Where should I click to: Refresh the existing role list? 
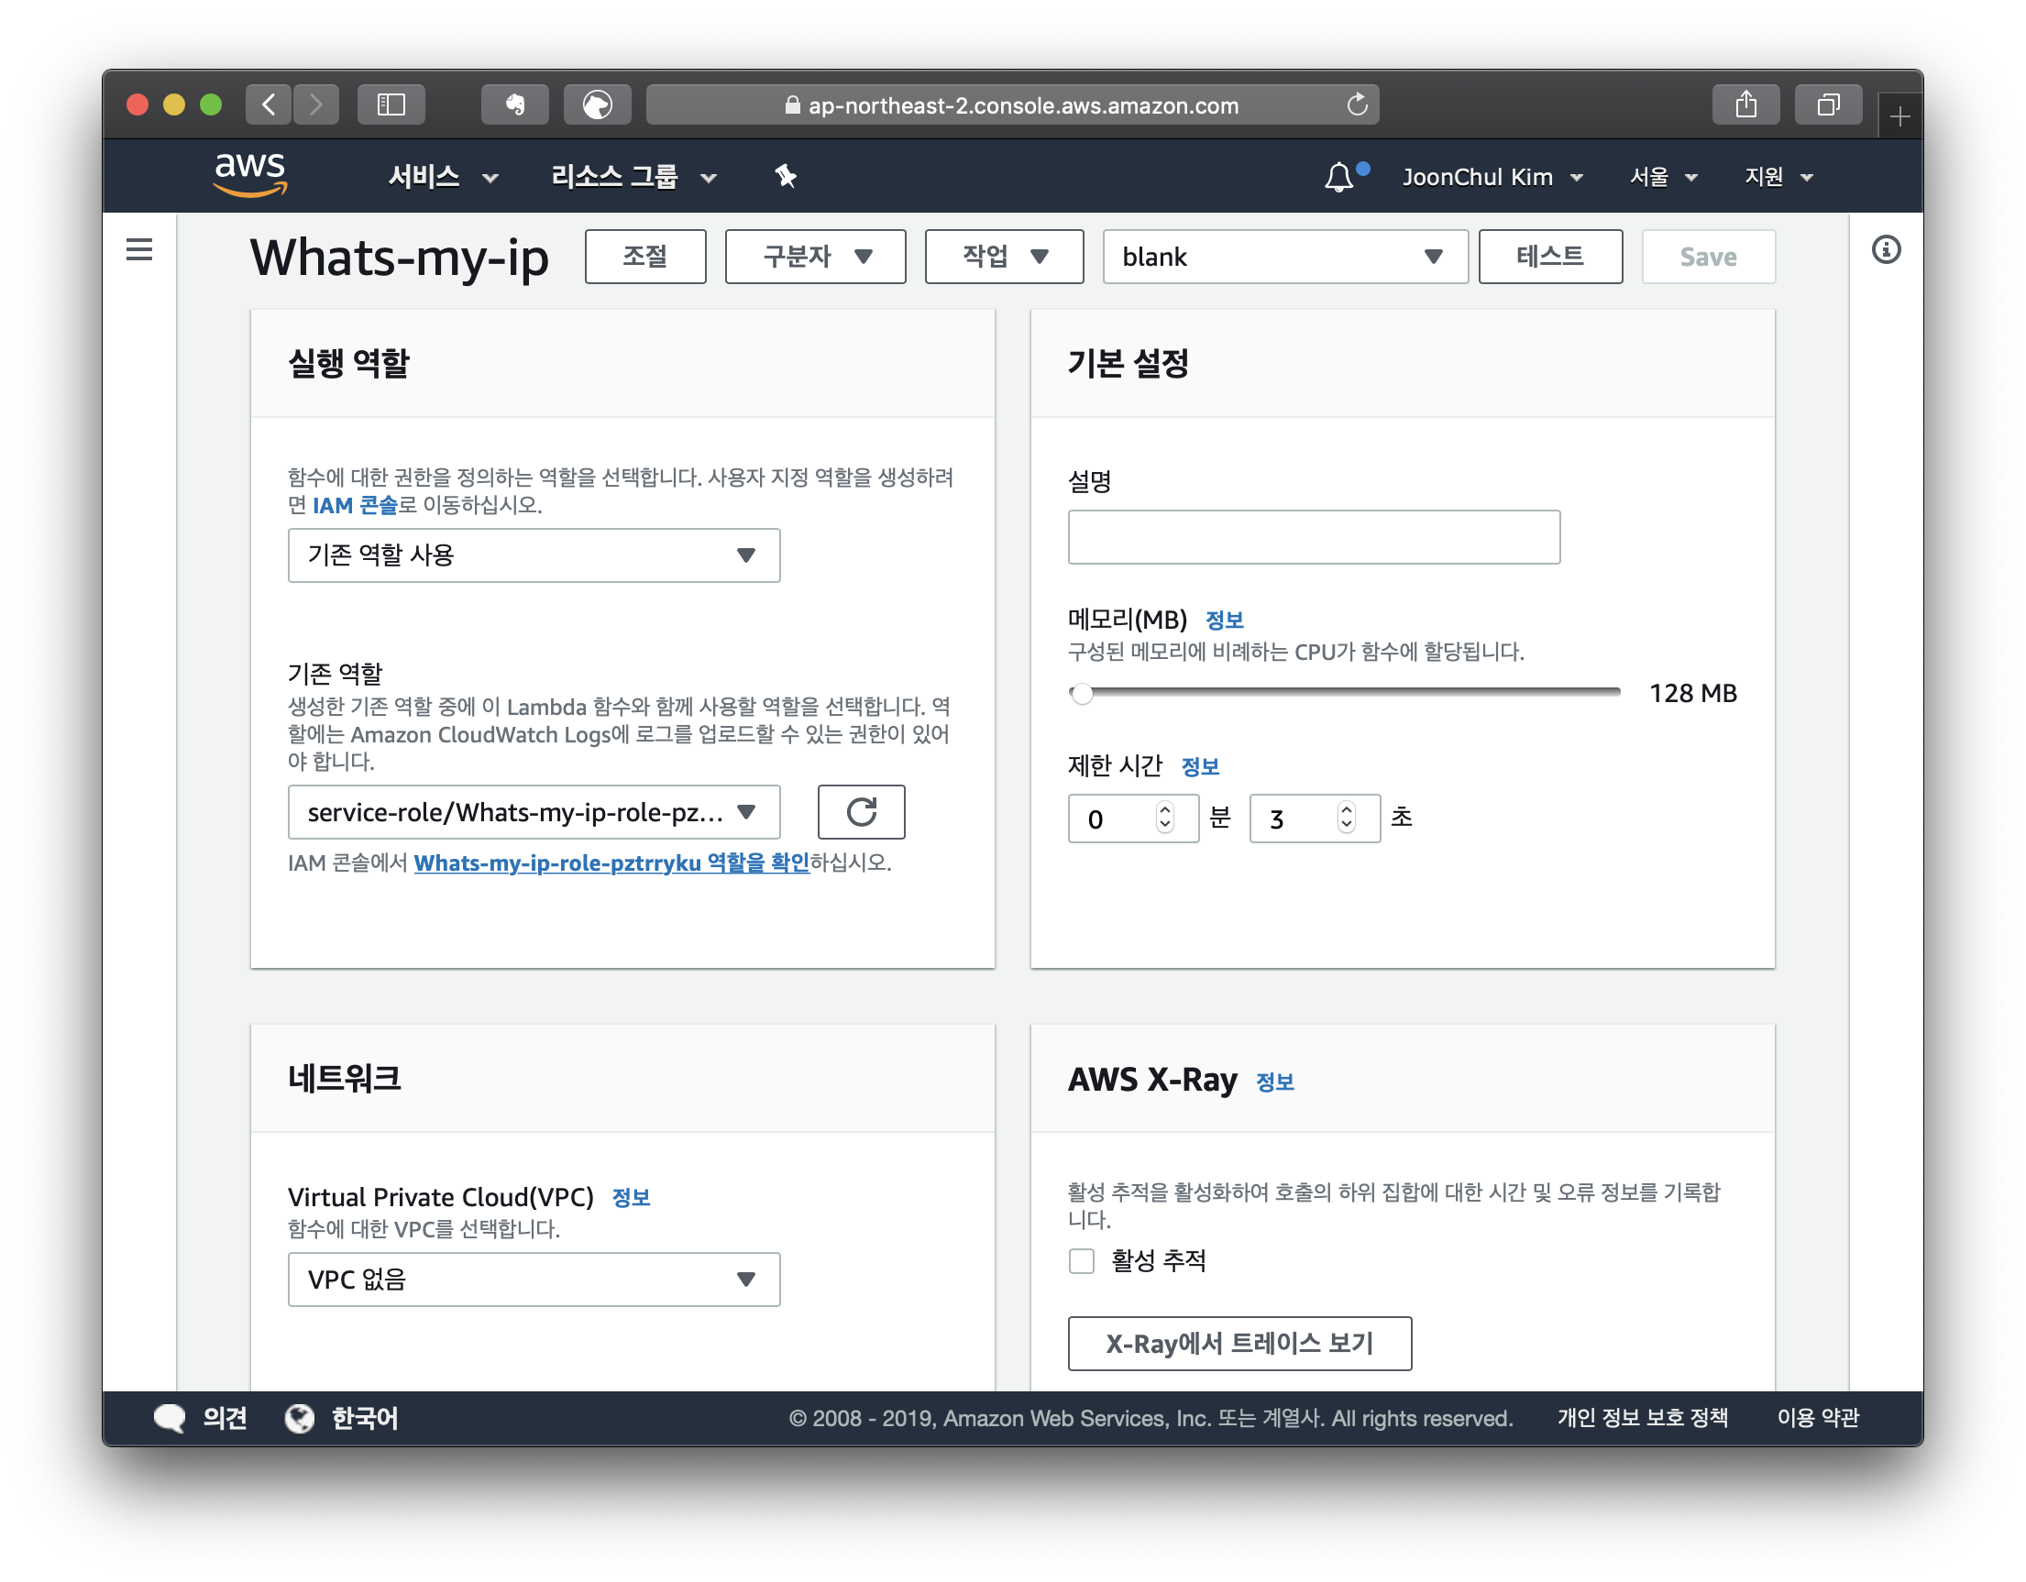(860, 812)
